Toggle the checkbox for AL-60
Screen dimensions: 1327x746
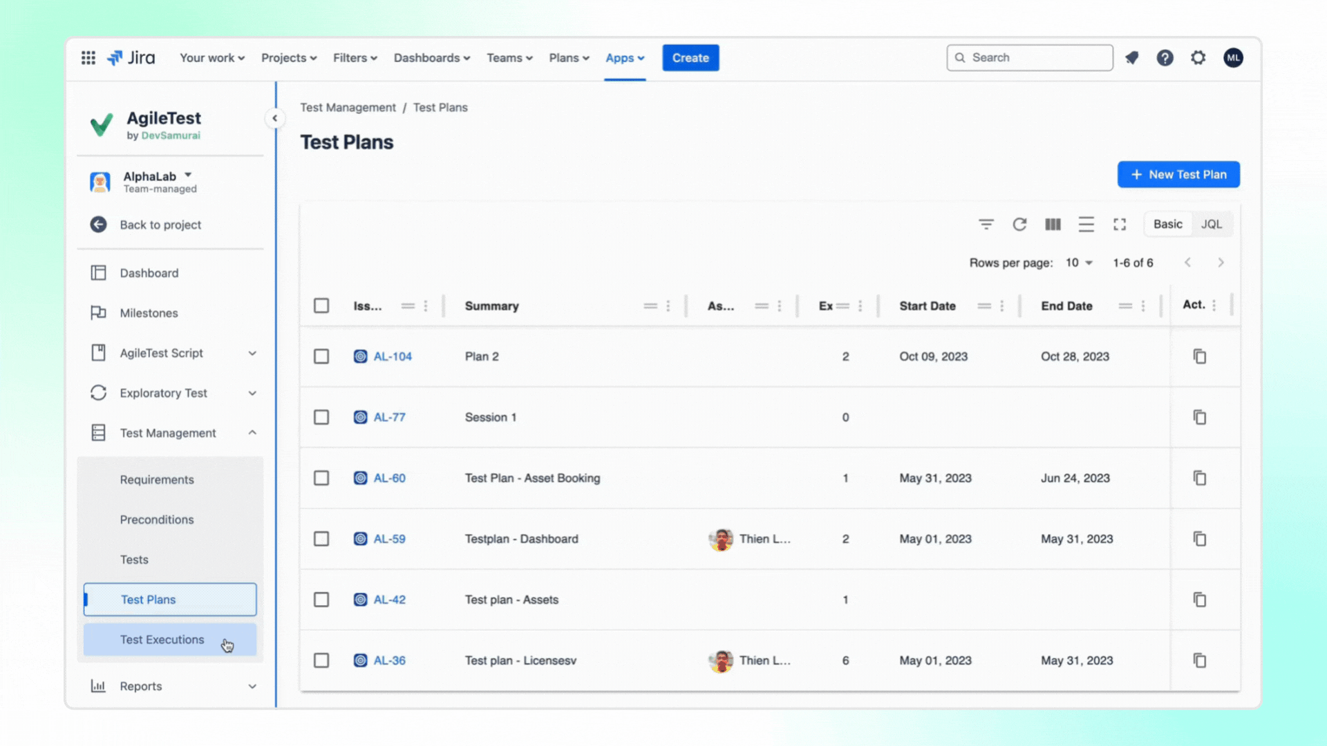tap(321, 477)
